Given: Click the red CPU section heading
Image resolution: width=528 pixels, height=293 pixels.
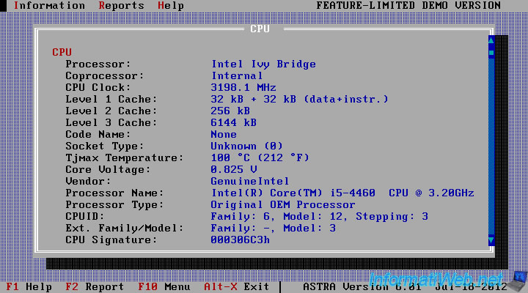Looking at the screenshot, I should tap(62, 52).
